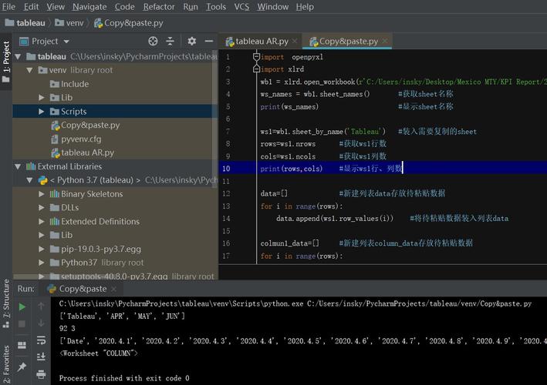Viewport: 547px width, 385px height.
Task: Fold the import block on line 1
Action: [256, 57]
